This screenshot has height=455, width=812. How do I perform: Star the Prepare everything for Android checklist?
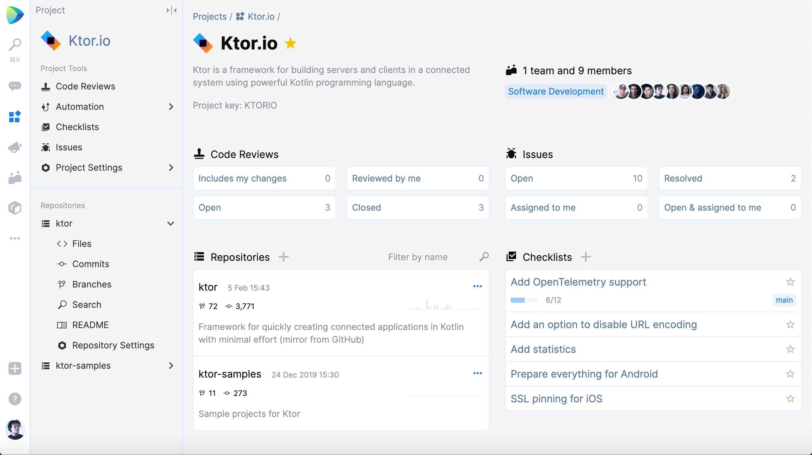(x=790, y=374)
